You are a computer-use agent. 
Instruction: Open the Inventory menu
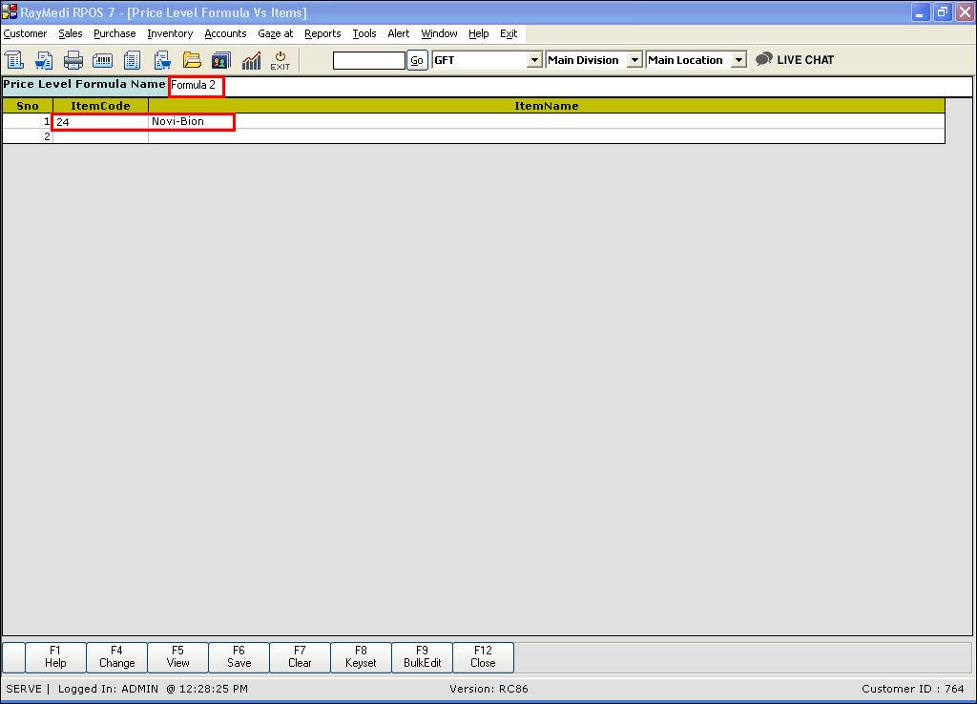pyautogui.click(x=170, y=33)
